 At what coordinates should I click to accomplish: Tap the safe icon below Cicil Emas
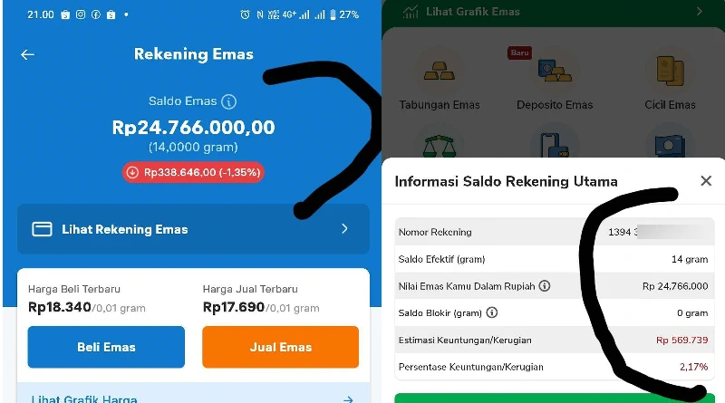670,146
